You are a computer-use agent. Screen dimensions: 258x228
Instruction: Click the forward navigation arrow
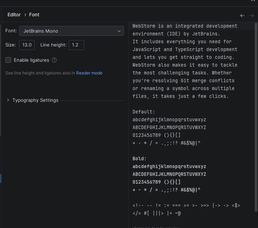(x=252, y=16)
